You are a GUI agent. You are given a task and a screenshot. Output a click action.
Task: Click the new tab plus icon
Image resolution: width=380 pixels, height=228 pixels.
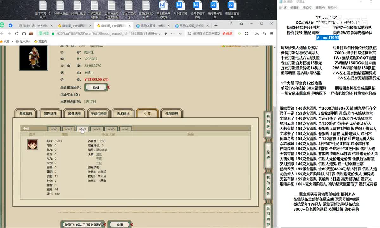point(216,25)
